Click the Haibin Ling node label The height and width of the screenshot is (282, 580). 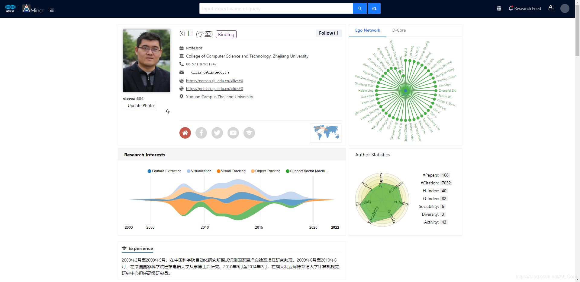pyautogui.click(x=366, y=91)
